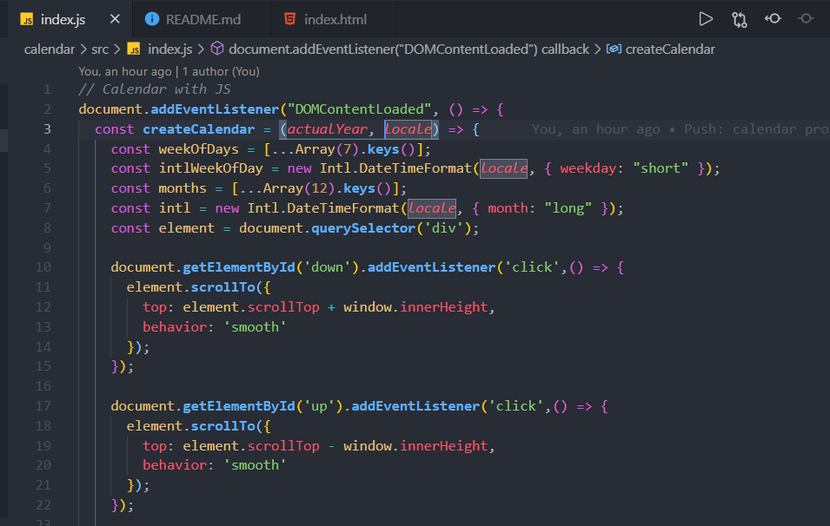The width and height of the screenshot is (830, 526).
Task: Click the locale parameter on line 3
Action: click(x=408, y=129)
